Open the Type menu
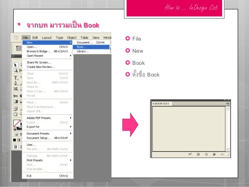 click(x=60, y=37)
